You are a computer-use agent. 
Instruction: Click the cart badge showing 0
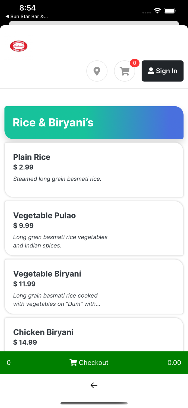(x=135, y=63)
